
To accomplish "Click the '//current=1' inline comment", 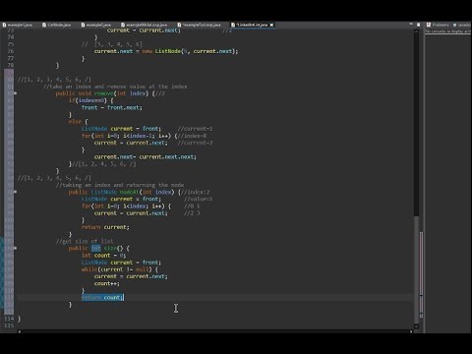I will [x=195, y=129].
